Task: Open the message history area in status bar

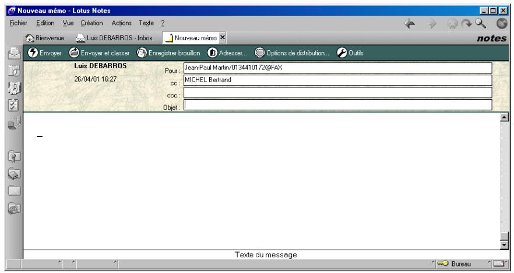Action: pyautogui.click(x=277, y=264)
